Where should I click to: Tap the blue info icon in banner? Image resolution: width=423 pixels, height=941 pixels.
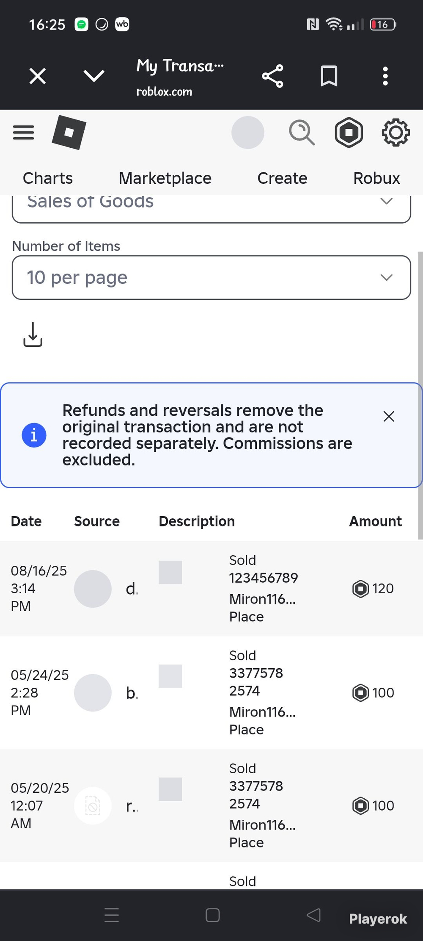[34, 435]
